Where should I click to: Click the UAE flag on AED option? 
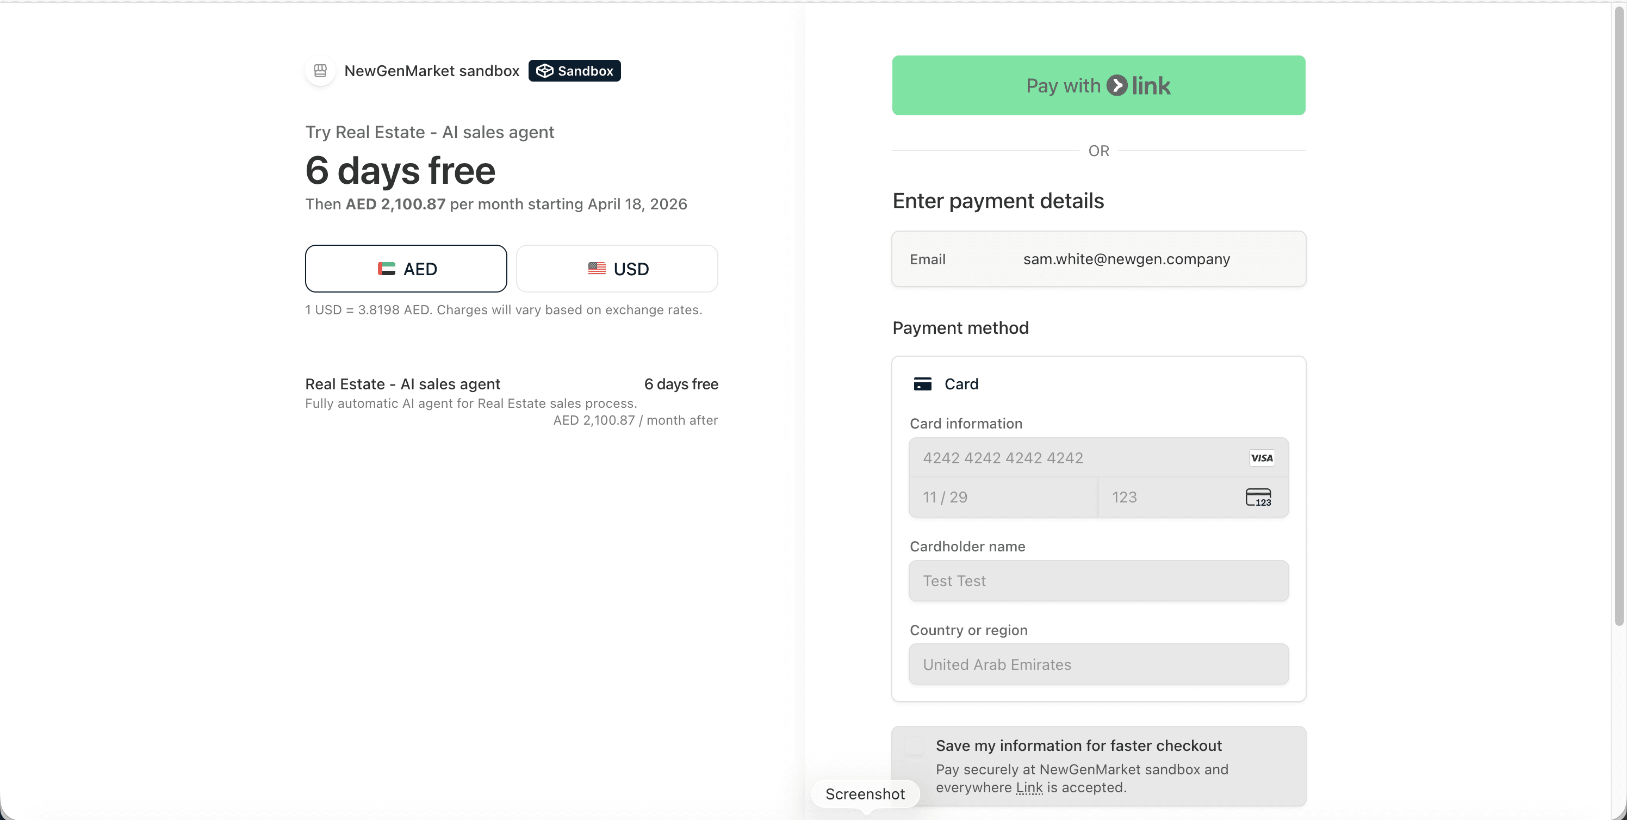(x=387, y=269)
